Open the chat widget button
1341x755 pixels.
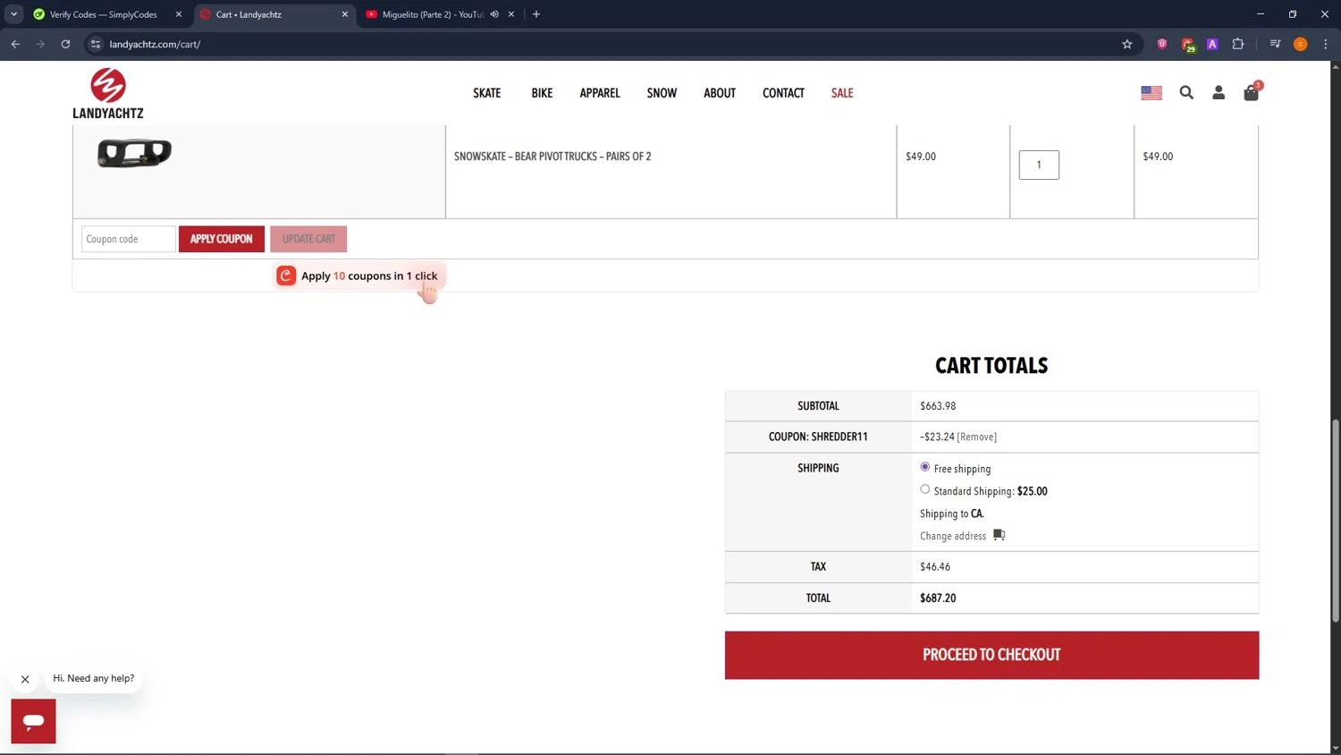34,721
